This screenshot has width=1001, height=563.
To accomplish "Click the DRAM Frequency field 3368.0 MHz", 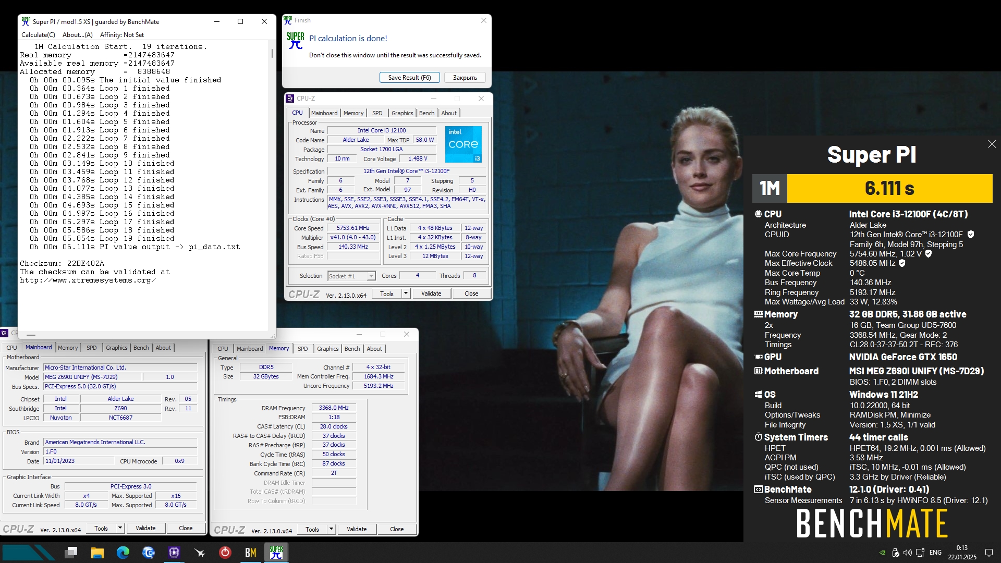I will [x=334, y=408].
